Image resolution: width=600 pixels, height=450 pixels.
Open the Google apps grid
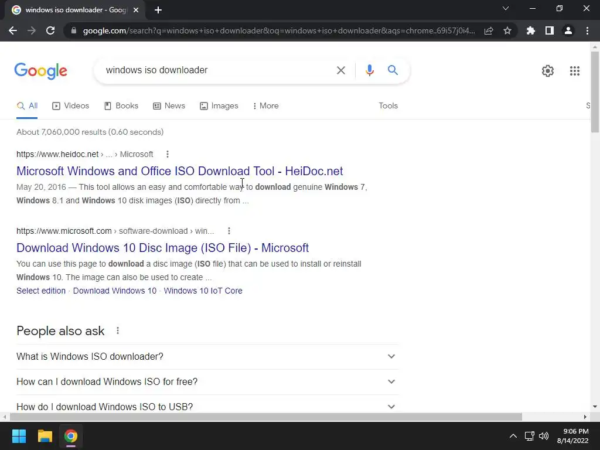pos(574,71)
